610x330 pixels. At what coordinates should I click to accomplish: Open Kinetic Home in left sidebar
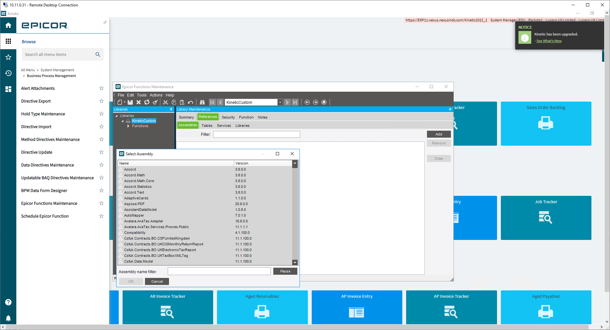pyautogui.click(x=8, y=25)
